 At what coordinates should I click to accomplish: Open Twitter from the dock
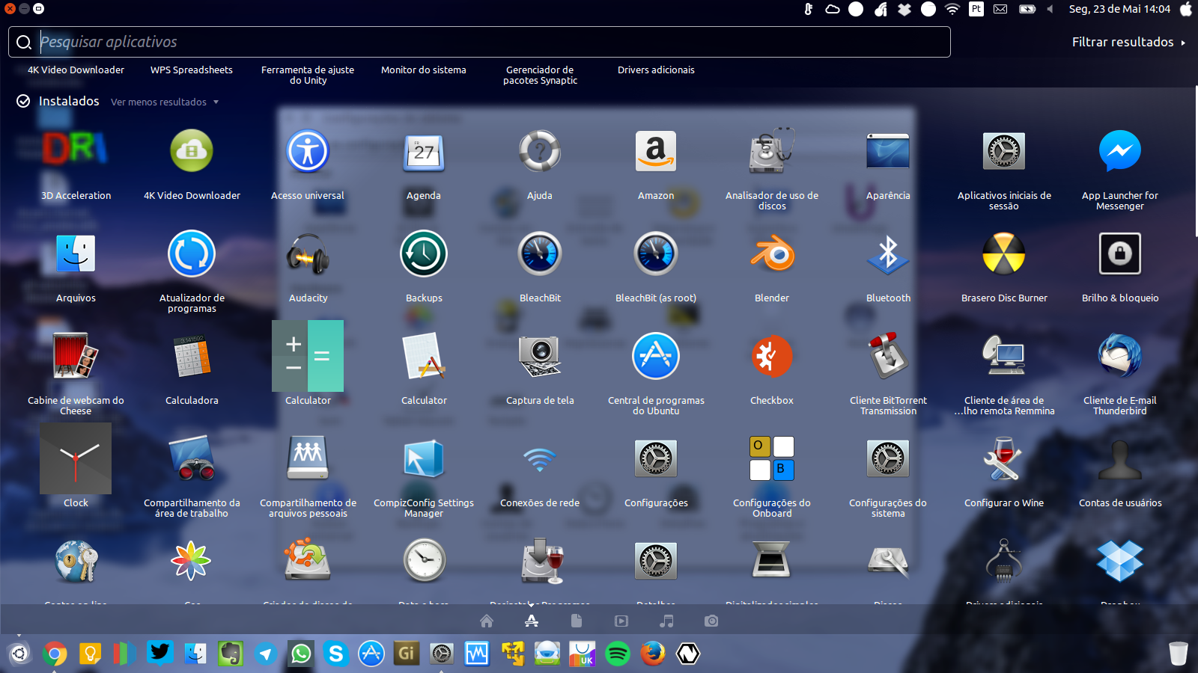(159, 654)
